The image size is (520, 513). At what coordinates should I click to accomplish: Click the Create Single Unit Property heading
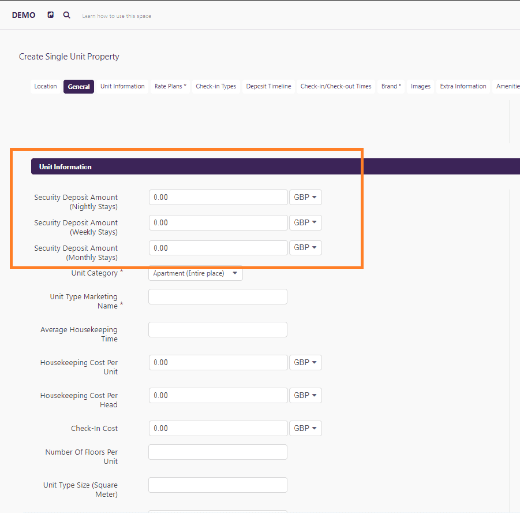69,57
